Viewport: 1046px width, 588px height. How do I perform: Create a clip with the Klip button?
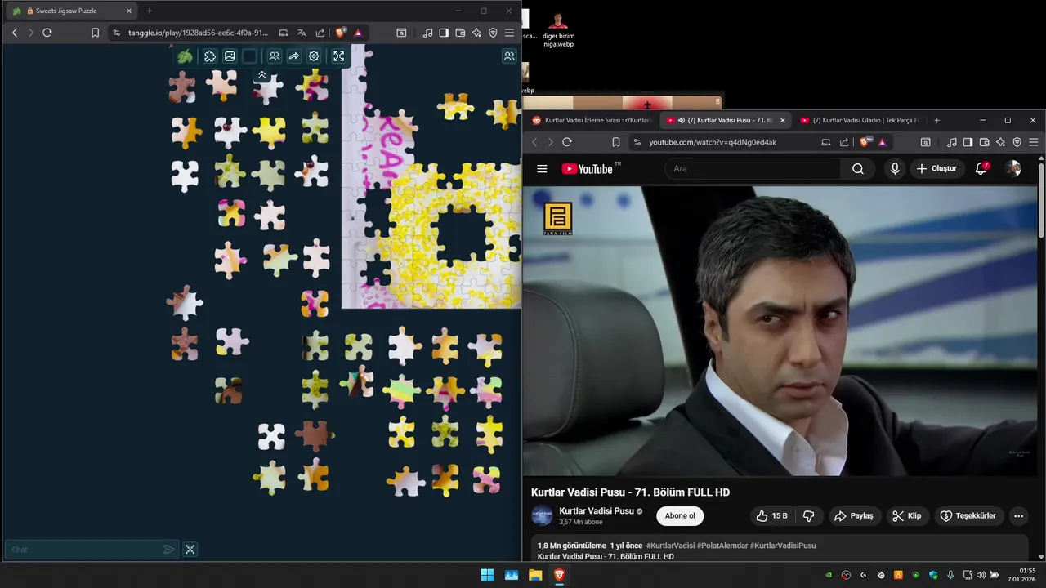pyautogui.click(x=907, y=516)
